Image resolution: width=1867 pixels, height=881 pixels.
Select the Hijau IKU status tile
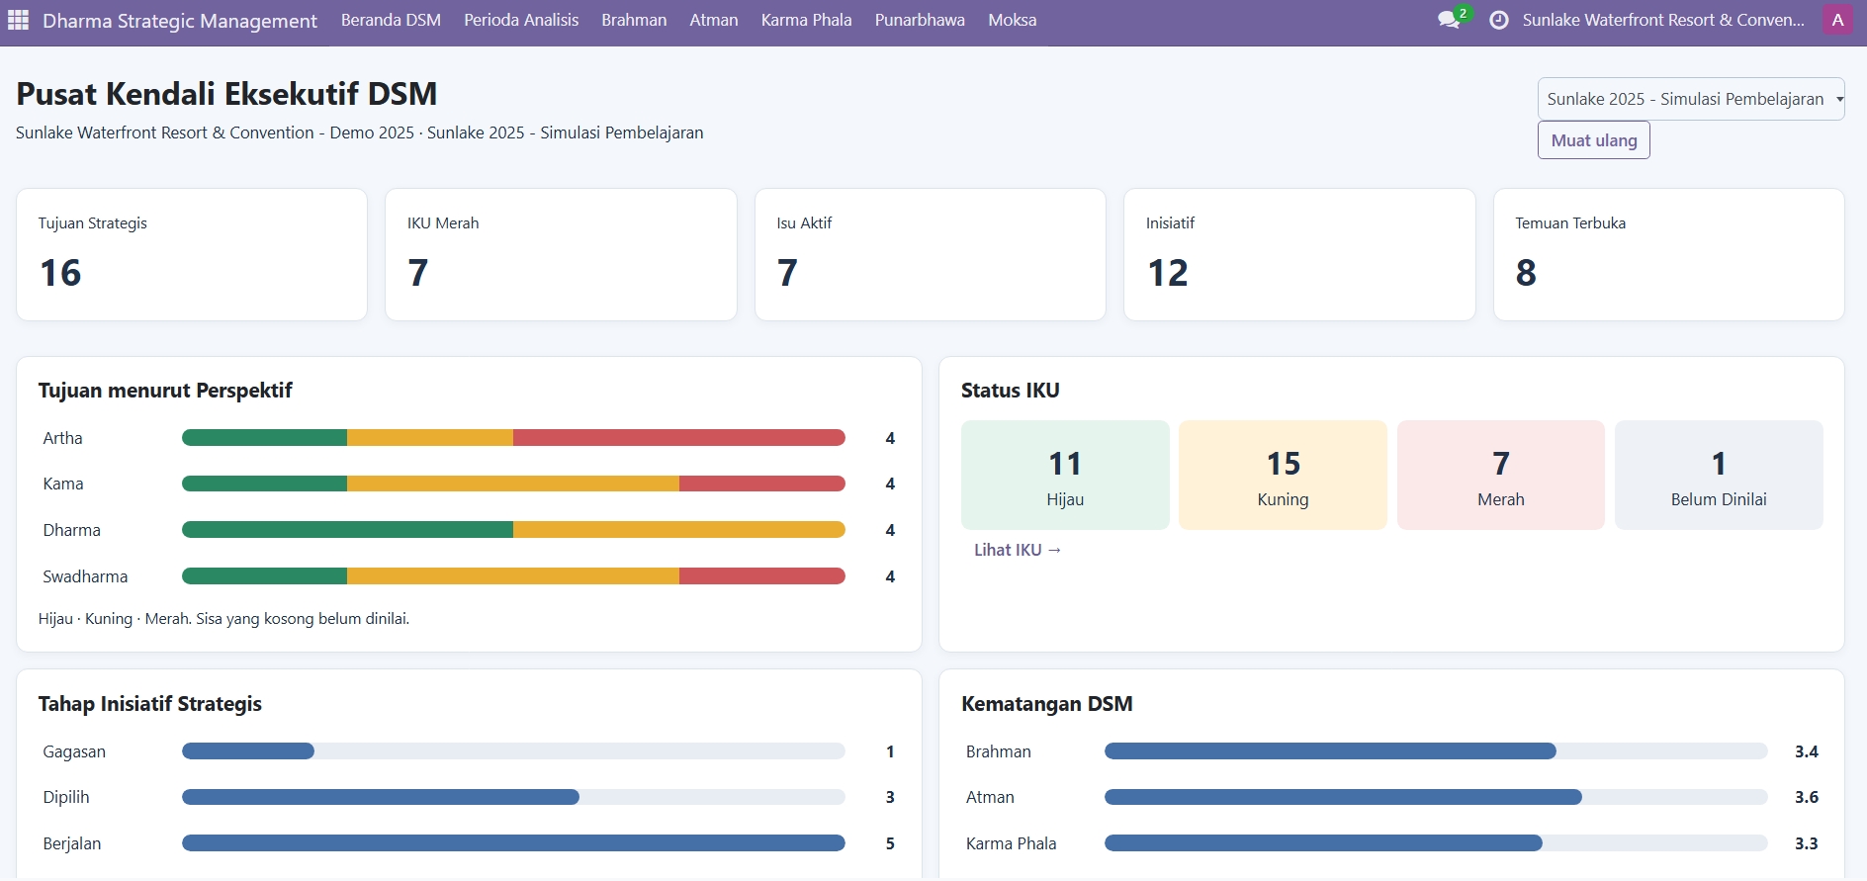tap(1065, 475)
